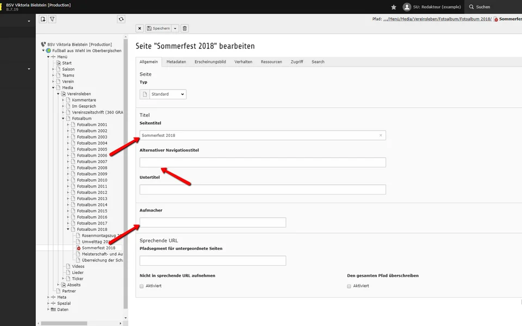
Task: Select Kommentare page in tree
Action: tap(84, 100)
